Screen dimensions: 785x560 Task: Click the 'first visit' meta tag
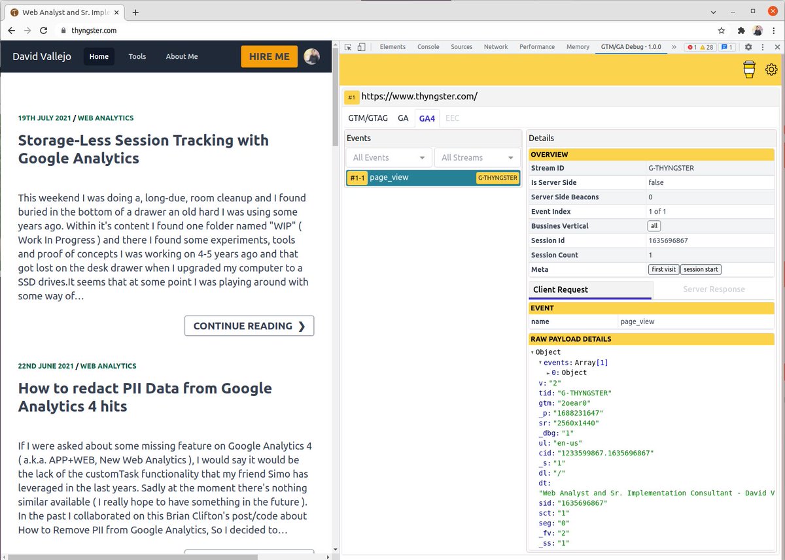[x=663, y=269]
